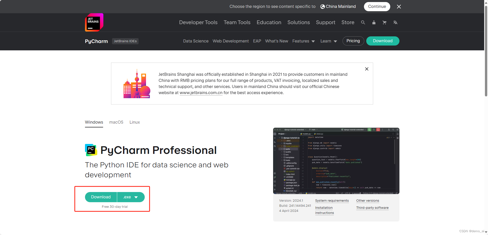Open System requirements link
The width and height of the screenshot is (488, 235).
pos(332,201)
